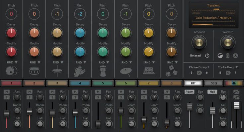The image size is (244, 132).
Task: Switch to the SEQ tab
Action: click(x=212, y=83)
